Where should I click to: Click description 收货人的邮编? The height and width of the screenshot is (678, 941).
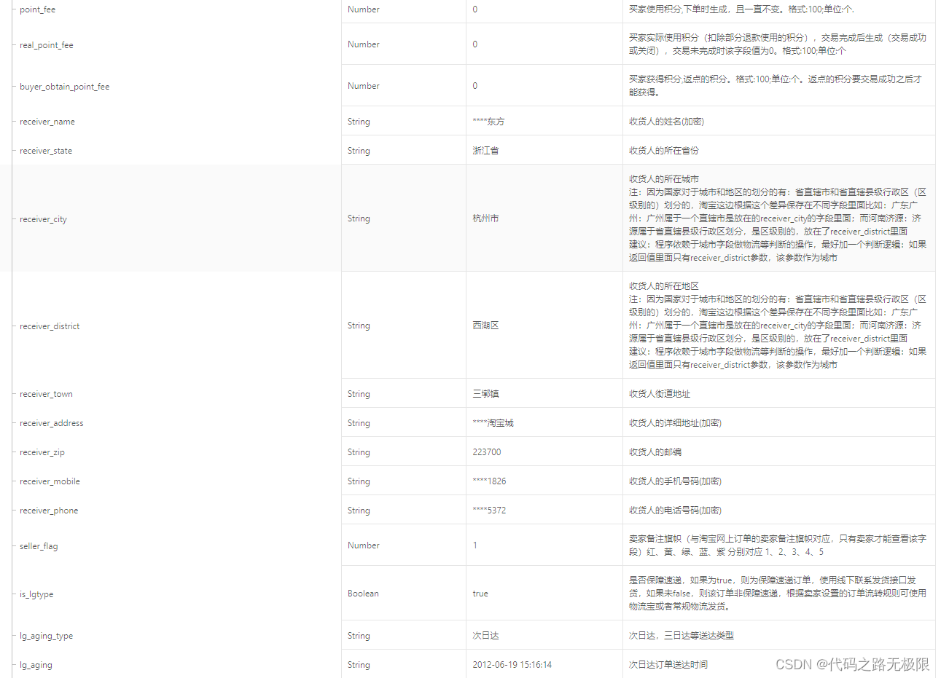[655, 452]
